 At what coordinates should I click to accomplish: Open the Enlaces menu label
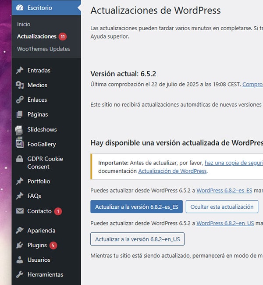[37, 100]
